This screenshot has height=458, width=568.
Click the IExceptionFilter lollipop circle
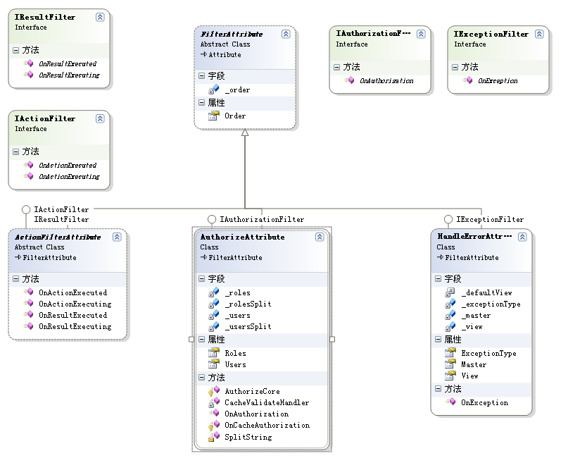(x=448, y=219)
